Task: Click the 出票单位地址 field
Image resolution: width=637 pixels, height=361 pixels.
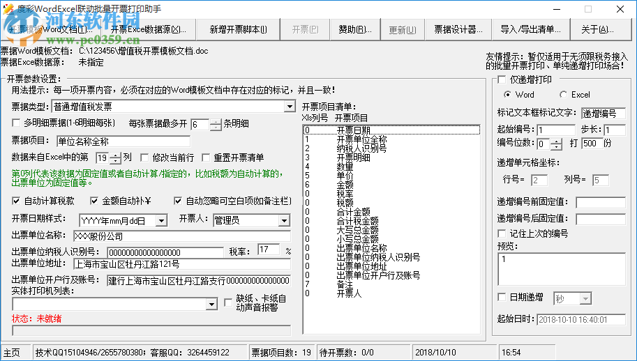Action: (182, 264)
